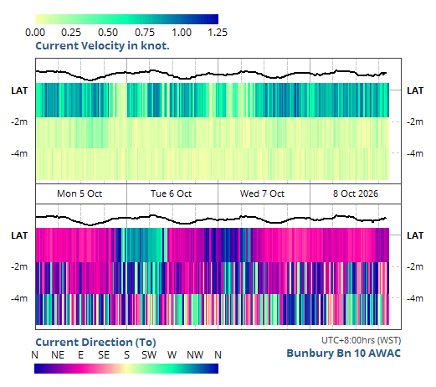The width and height of the screenshot is (436, 387).
Task: Click the left -2m label of direction chart
Action: tap(19, 266)
